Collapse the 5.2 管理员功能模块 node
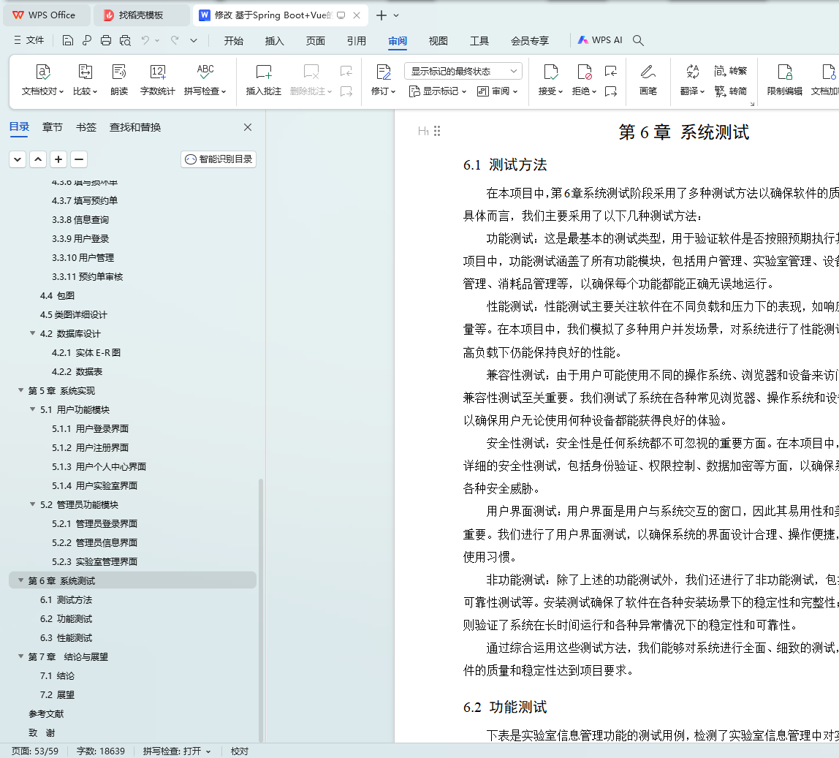This screenshot has width=839, height=758. coord(33,504)
